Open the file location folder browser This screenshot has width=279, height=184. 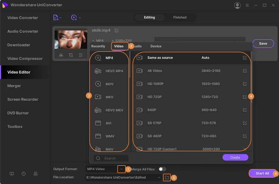167,177
